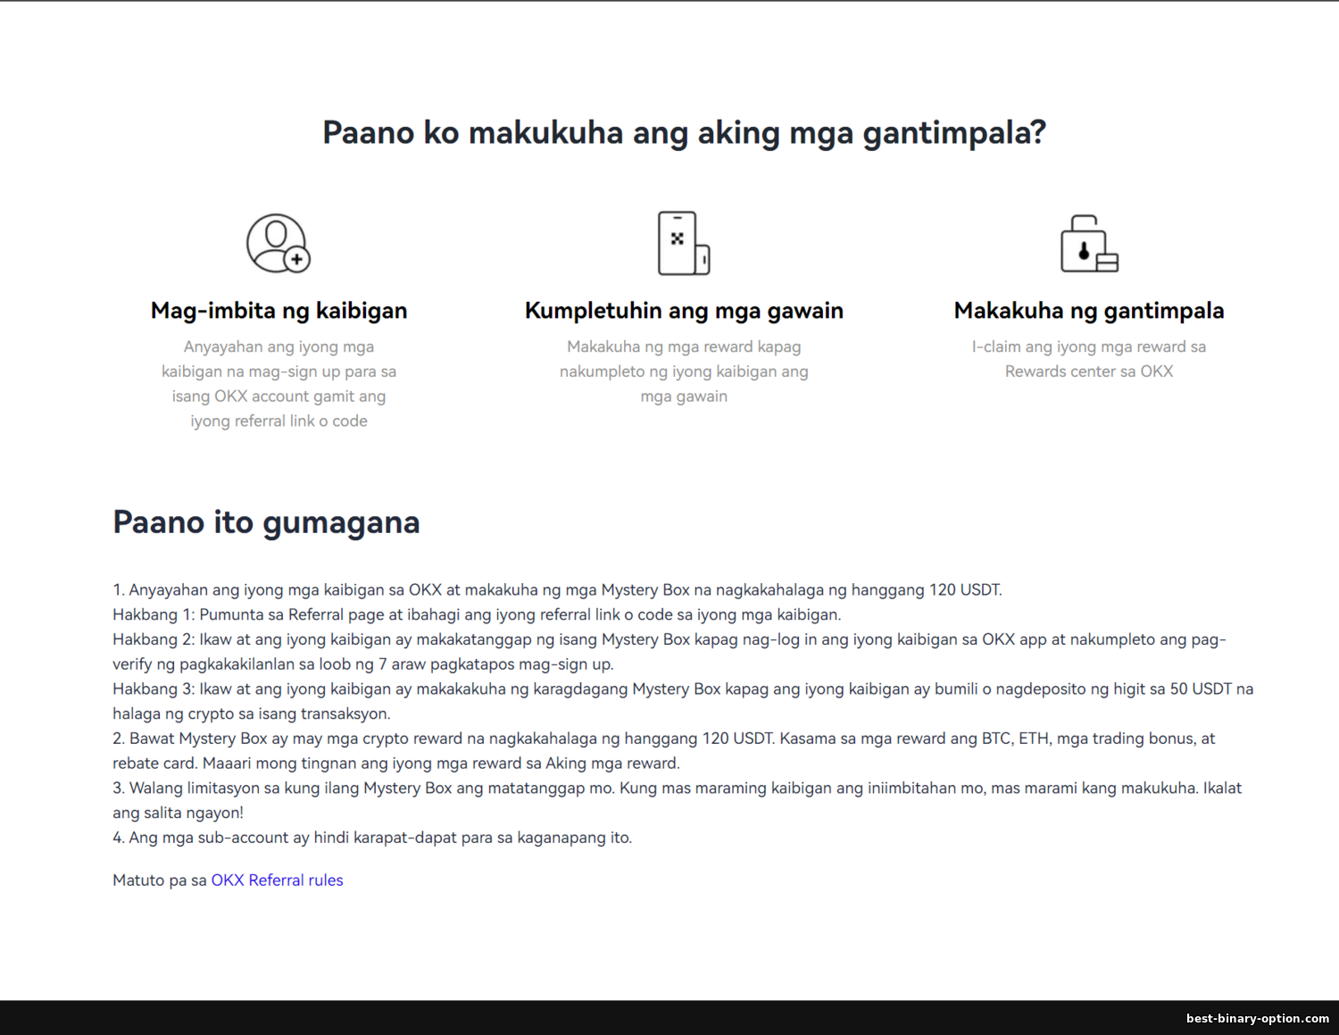This screenshot has width=1339, height=1035.
Task: Click the 'Hakbang 3' 50 USDT deposit step
Action: click(682, 689)
